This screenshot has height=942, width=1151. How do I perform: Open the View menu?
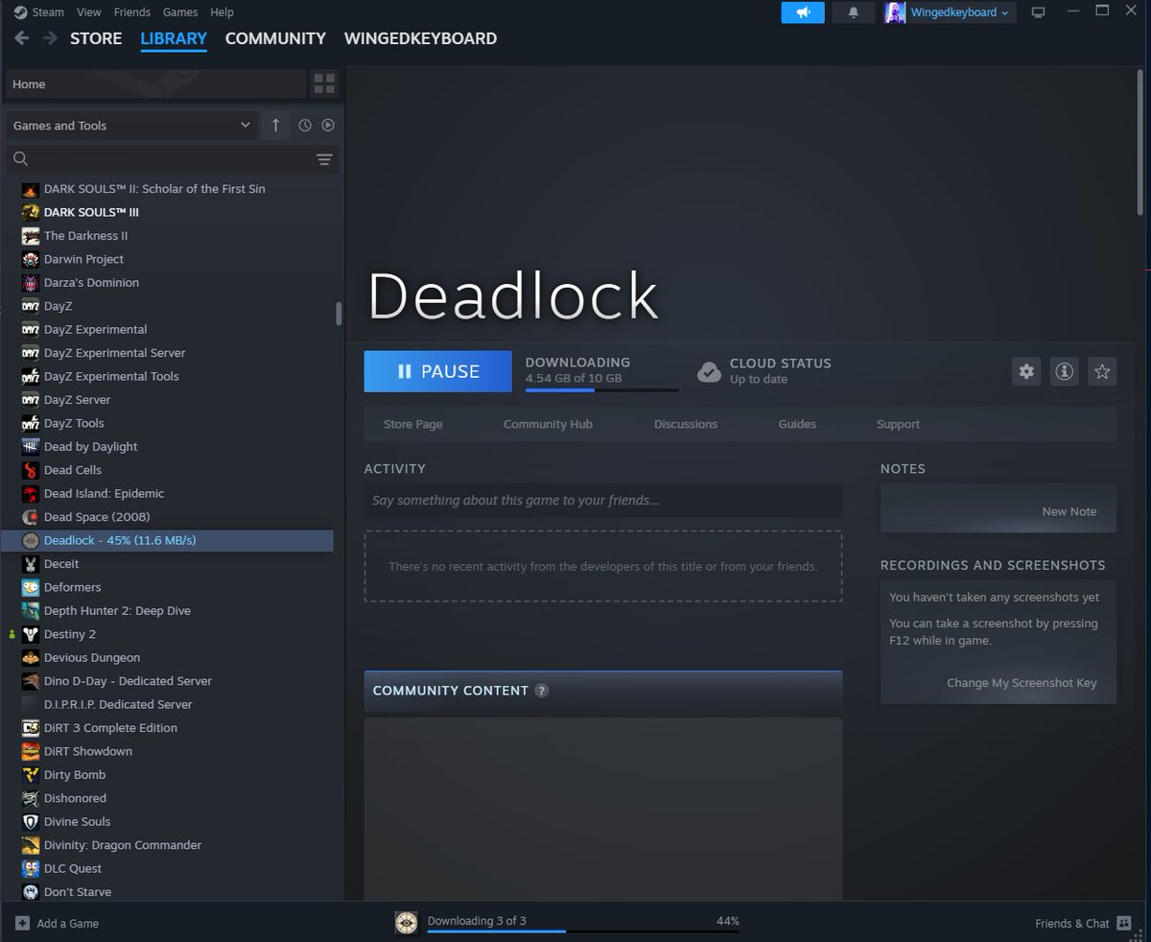coord(88,12)
